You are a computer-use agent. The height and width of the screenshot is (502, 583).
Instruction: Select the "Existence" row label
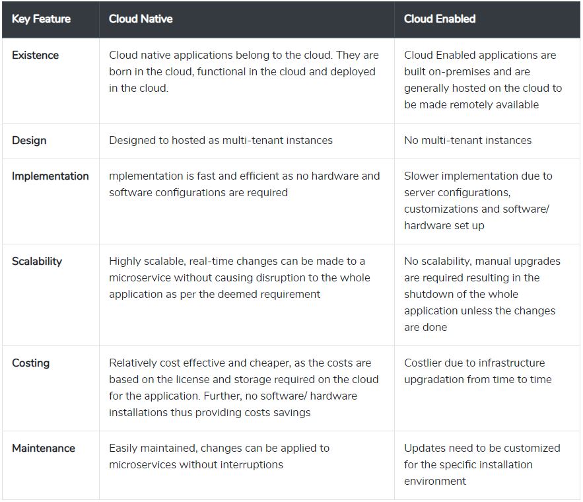click(x=35, y=55)
